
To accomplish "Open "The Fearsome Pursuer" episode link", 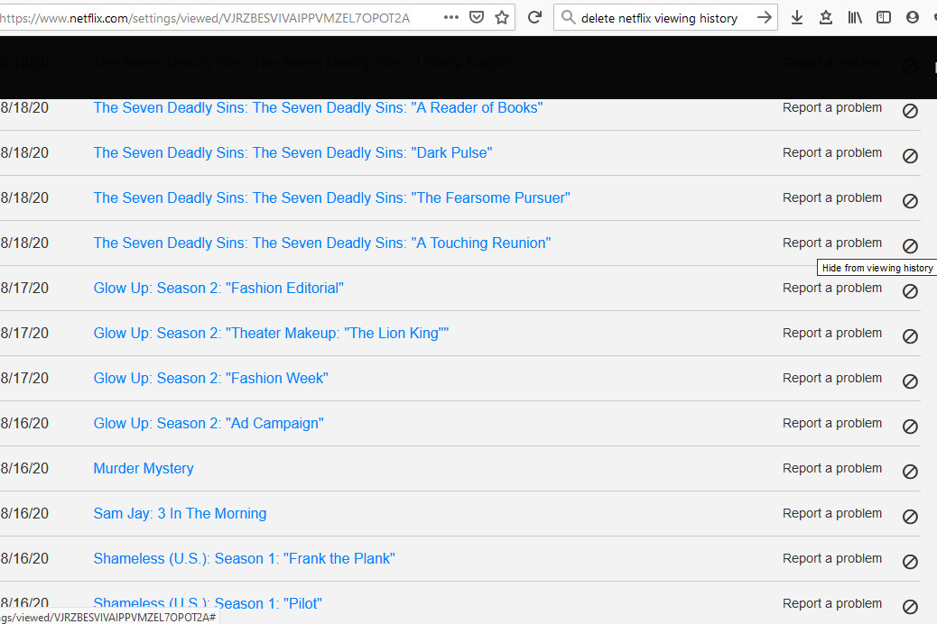I will click(x=331, y=197).
